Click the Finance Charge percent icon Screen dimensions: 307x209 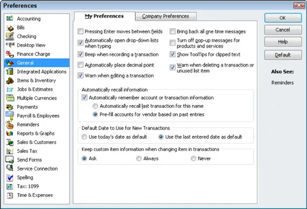coord(10,54)
